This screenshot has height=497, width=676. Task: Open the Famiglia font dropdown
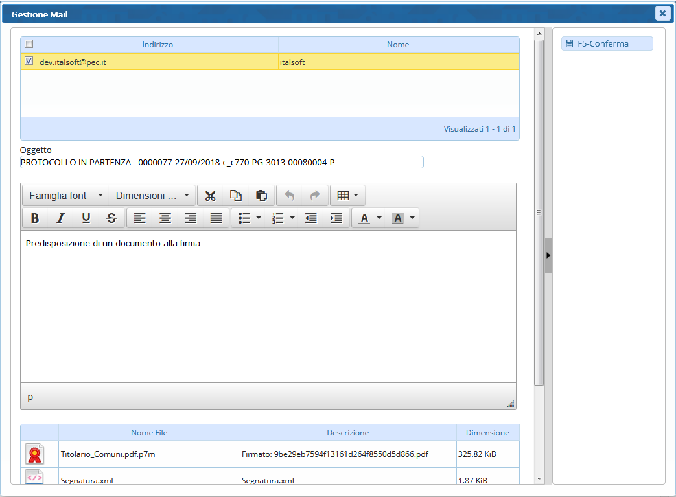click(65, 196)
